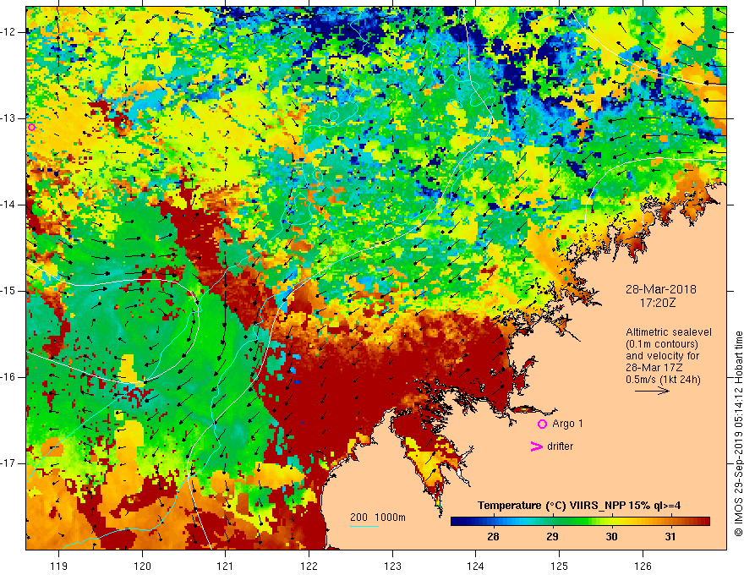Click the '28-Mar 17Z' caption text
This screenshot has height=575, width=744.
click(654, 368)
